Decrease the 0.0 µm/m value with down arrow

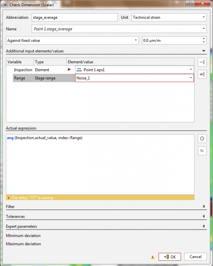click(x=204, y=42)
